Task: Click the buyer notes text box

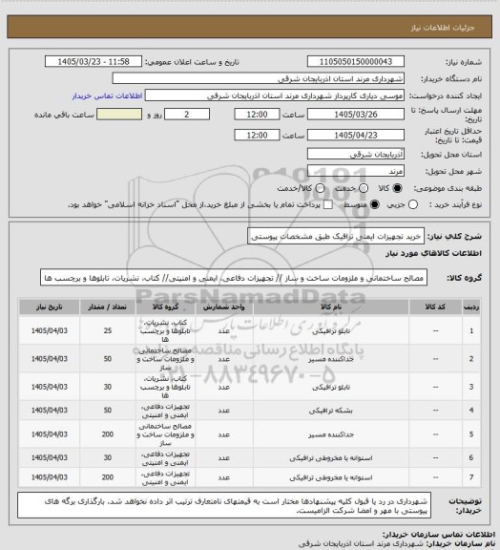Action: point(224,505)
